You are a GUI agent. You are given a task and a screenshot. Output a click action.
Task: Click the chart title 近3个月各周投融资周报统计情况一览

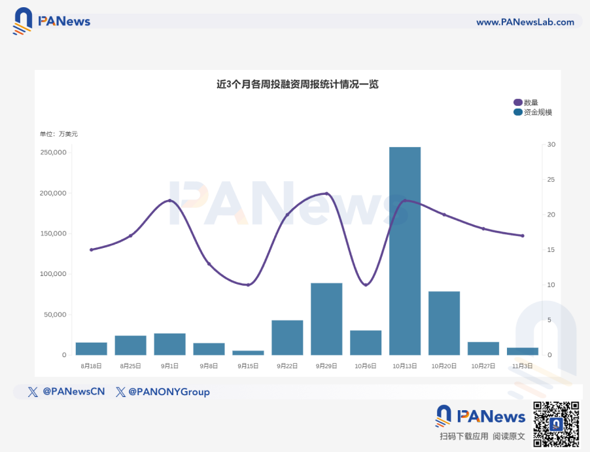[298, 84]
